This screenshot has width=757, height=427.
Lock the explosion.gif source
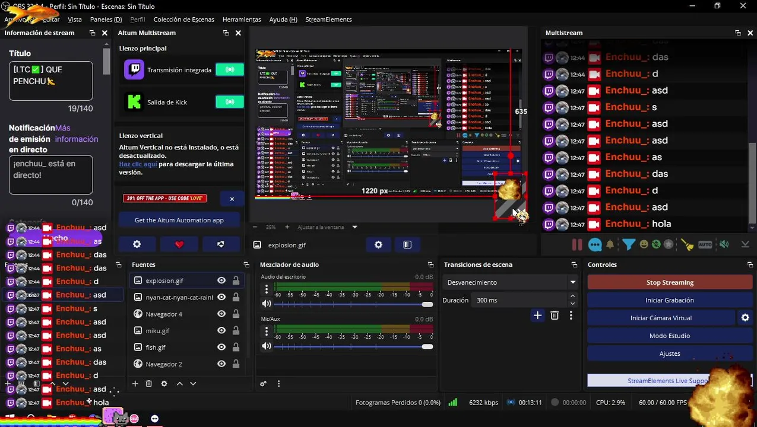pyautogui.click(x=236, y=281)
